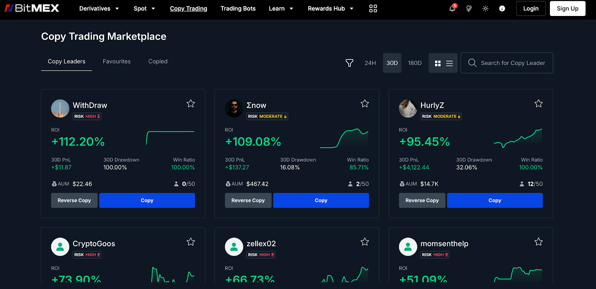Switch to list view layout
The height and width of the screenshot is (289, 596).
click(449, 64)
